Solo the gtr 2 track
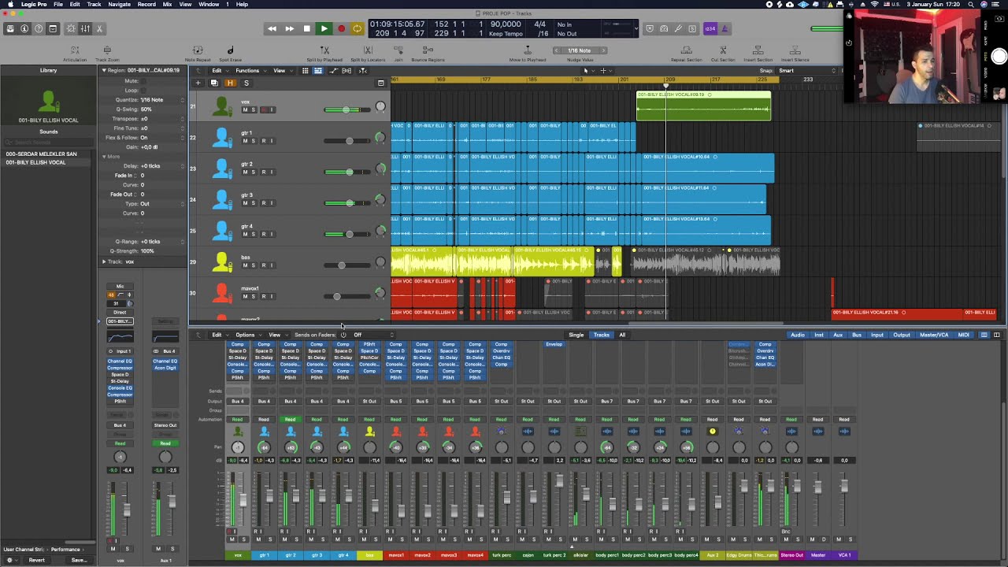This screenshot has width=1008, height=567. click(254, 172)
